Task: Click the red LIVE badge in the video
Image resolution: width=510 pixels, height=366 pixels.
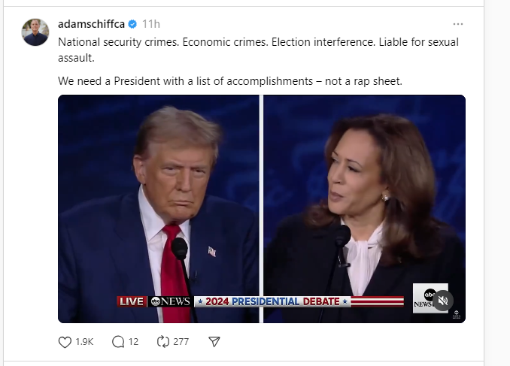Action: click(x=131, y=301)
